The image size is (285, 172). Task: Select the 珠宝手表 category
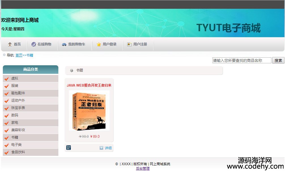18,108
